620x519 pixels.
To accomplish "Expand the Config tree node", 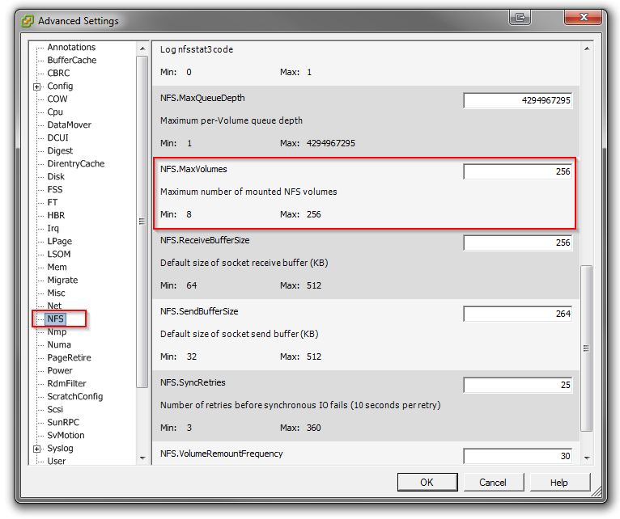I will 37,86.
